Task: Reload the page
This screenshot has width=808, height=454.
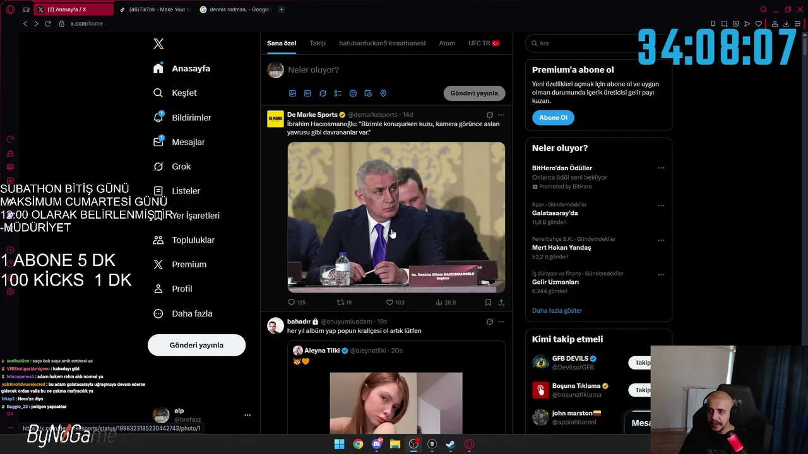Action: (47, 23)
